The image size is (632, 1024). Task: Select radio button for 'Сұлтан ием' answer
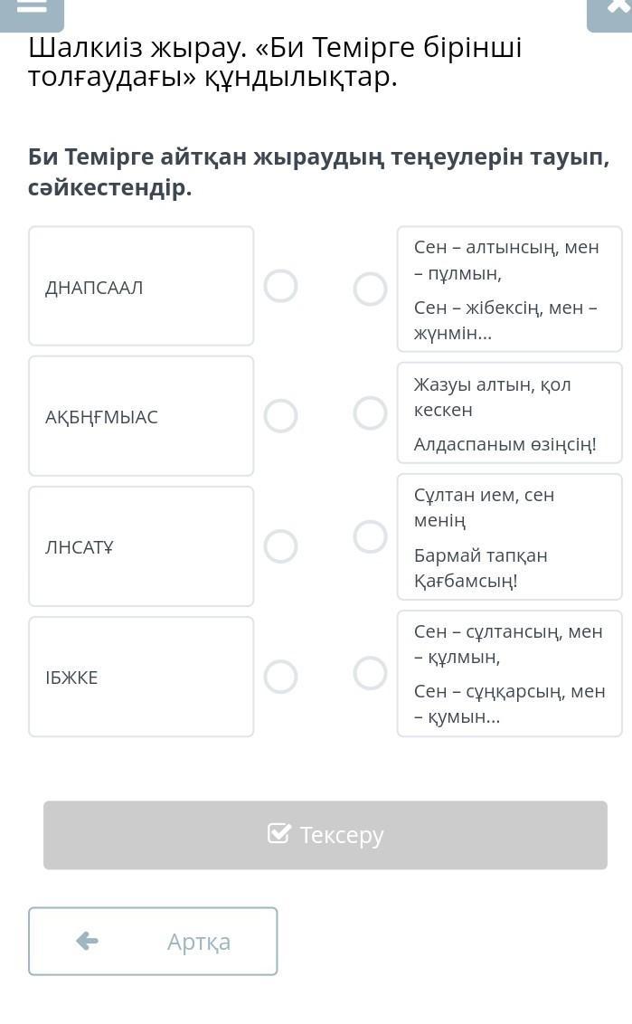click(370, 536)
